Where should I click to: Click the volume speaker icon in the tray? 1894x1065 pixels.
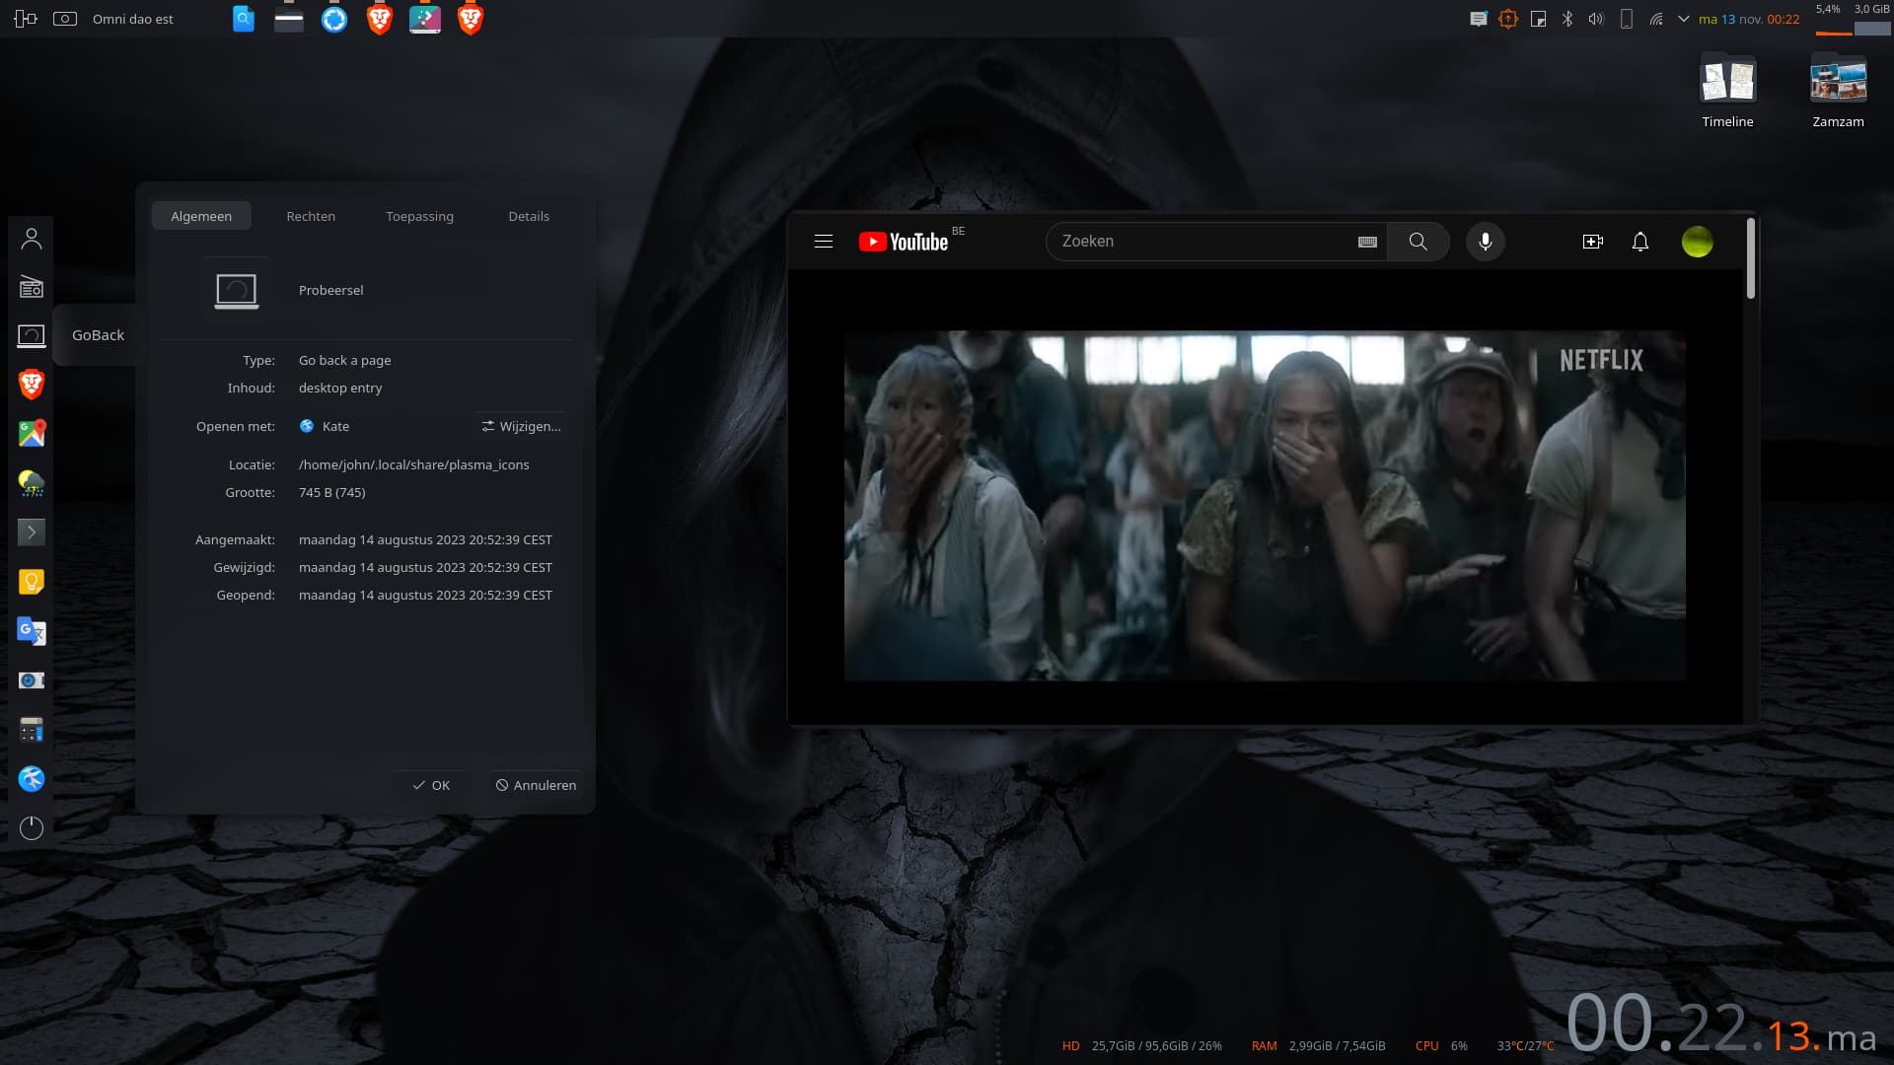click(1596, 19)
